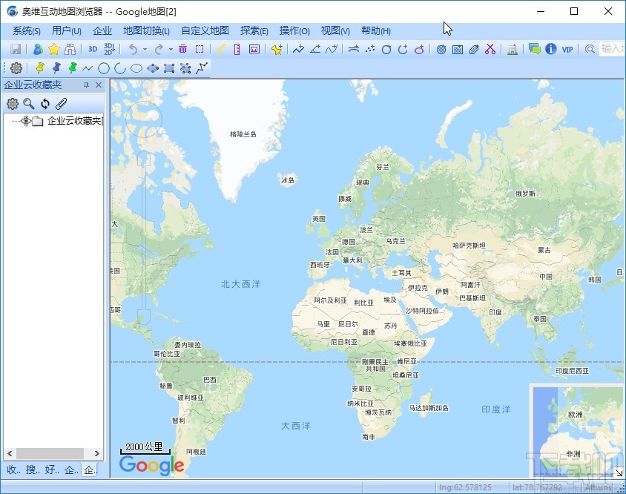Open the 系统(S) menu
The height and width of the screenshot is (494, 626).
pos(27,30)
